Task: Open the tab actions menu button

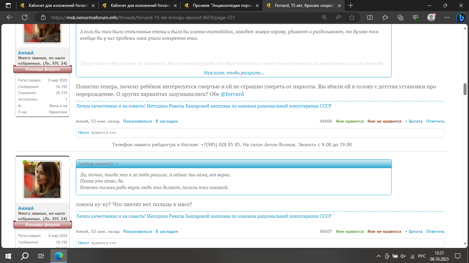Action: pyautogui.click(x=8, y=5)
